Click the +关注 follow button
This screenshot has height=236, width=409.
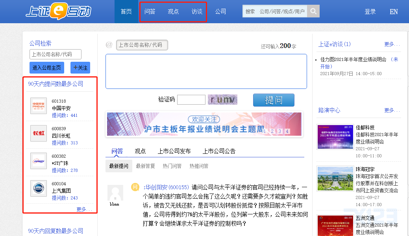point(80,68)
